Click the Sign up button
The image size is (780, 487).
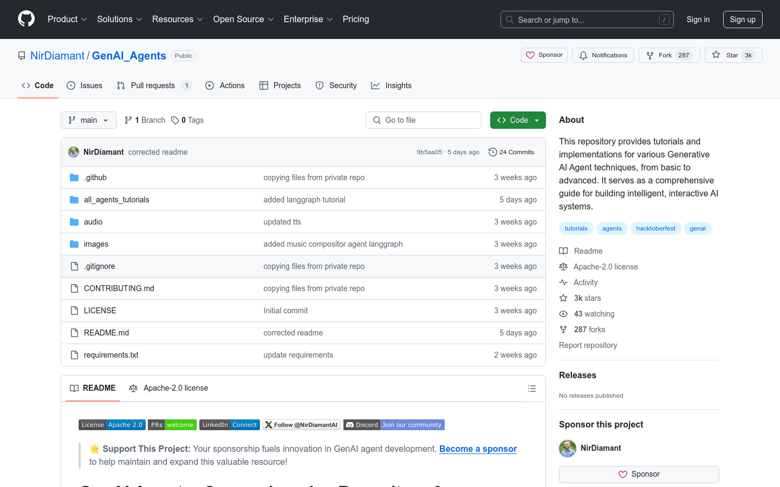743,19
